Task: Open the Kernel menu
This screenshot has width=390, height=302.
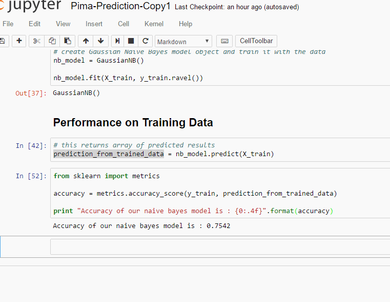Action: (x=154, y=24)
